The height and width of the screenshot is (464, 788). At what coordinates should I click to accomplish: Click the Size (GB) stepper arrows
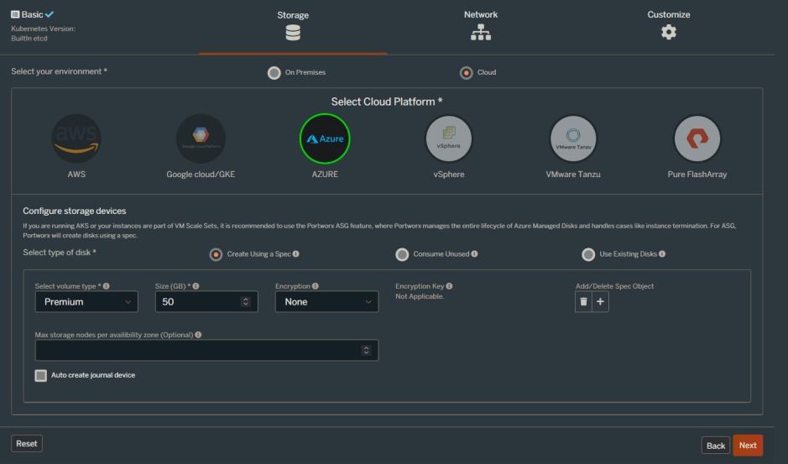(x=245, y=302)
